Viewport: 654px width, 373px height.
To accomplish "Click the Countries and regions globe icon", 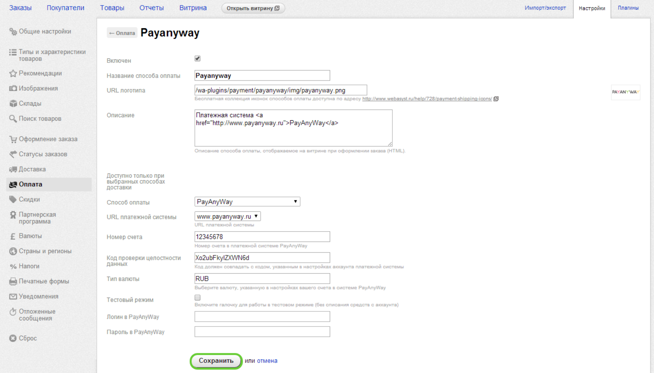I will coord(13,251).
